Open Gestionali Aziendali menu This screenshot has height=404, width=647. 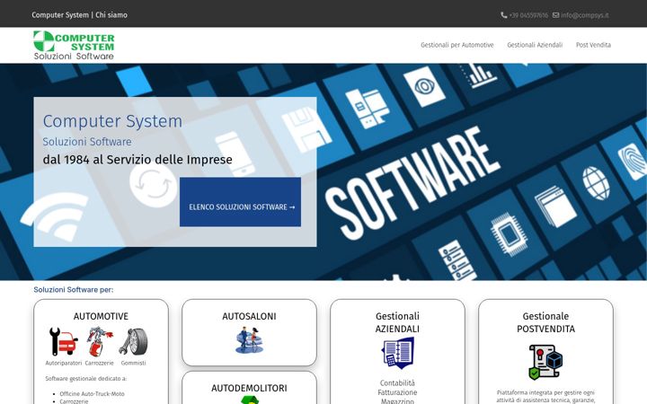(x=535, y=45)
